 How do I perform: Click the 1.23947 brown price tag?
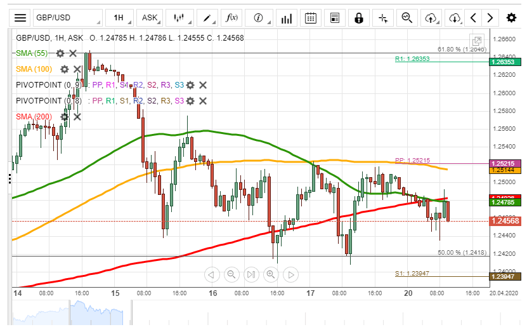505,276
